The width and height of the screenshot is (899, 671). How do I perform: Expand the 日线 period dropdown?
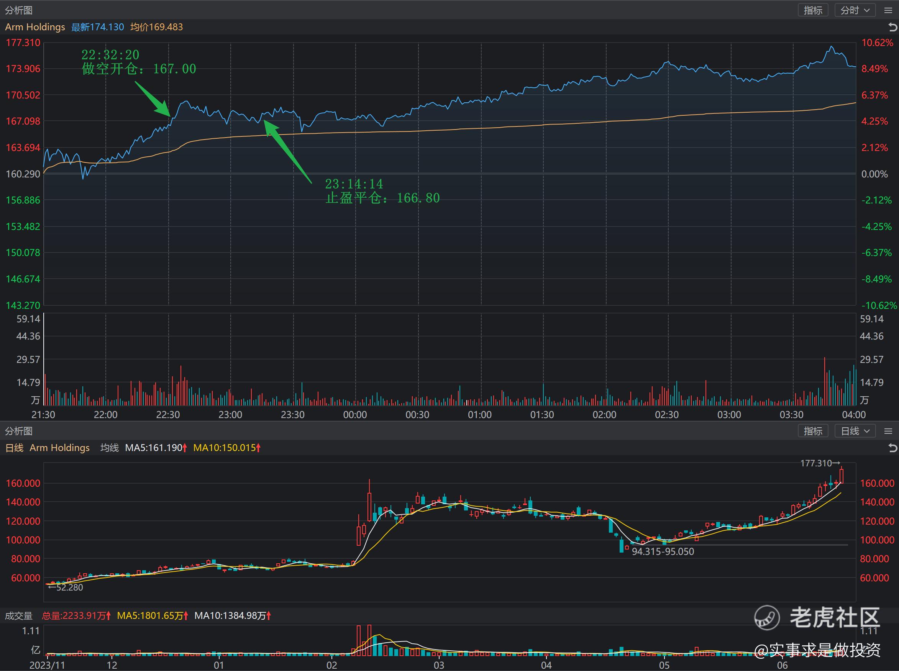click(x=855, y=431)
